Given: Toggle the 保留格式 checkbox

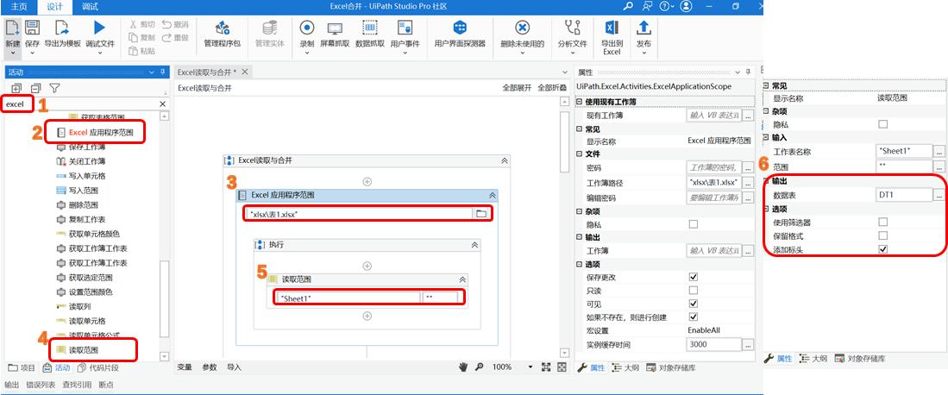Looking at the screenshot, I should tap(882, 235).
